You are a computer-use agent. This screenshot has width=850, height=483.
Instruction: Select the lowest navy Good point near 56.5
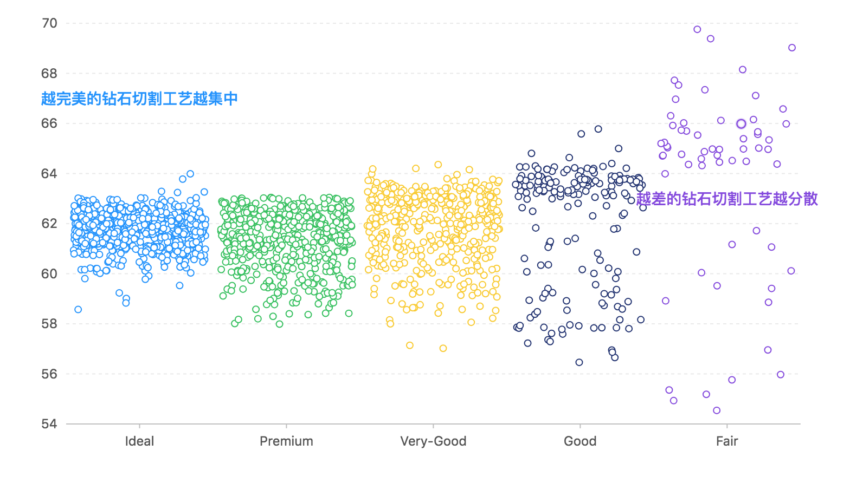[x=579, y=362]
